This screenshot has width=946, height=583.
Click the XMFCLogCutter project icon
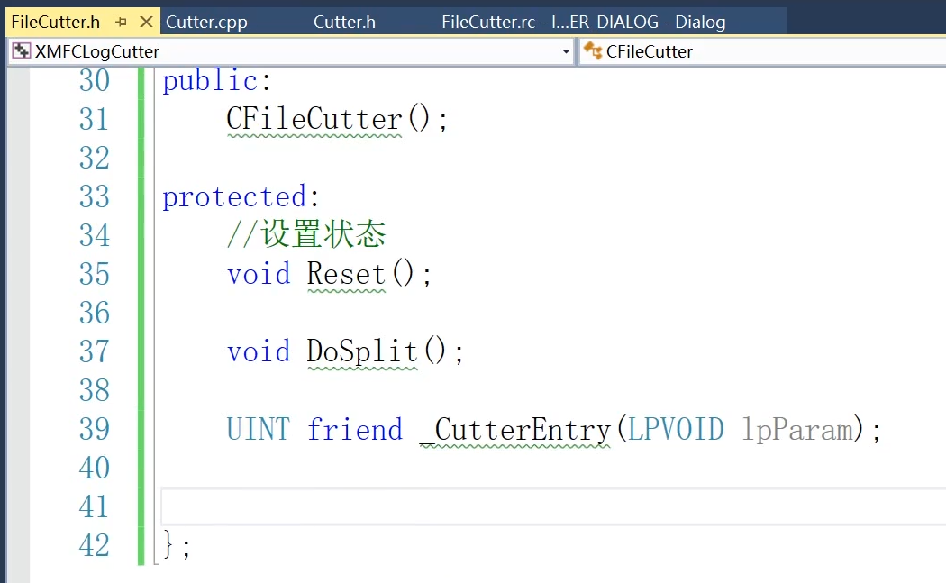(21, 51)
